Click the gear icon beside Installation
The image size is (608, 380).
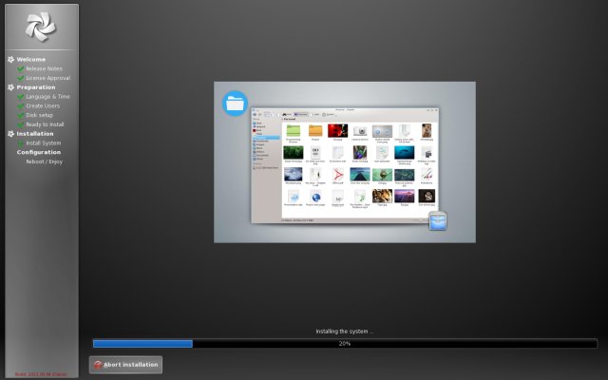[x=11, y=134]
